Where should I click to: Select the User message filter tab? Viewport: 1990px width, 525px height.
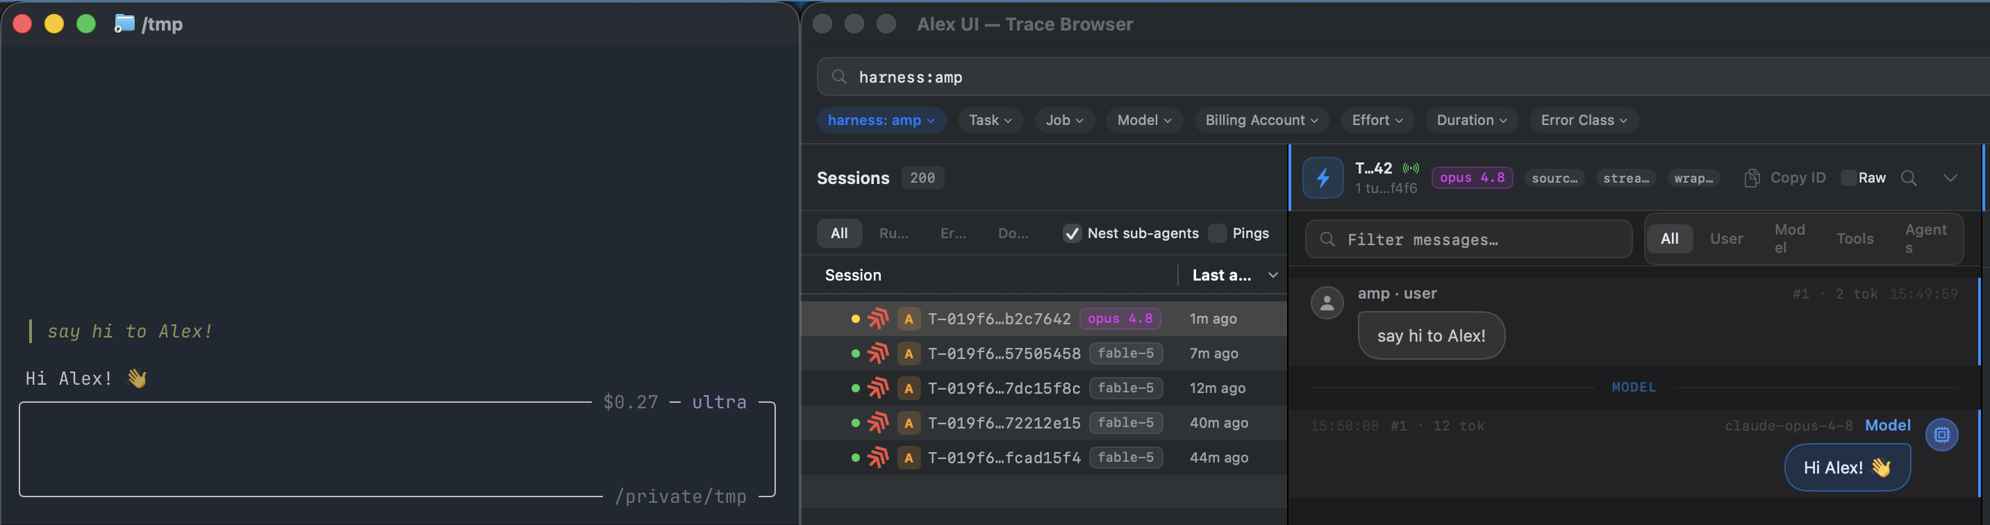click(1726, 239)
